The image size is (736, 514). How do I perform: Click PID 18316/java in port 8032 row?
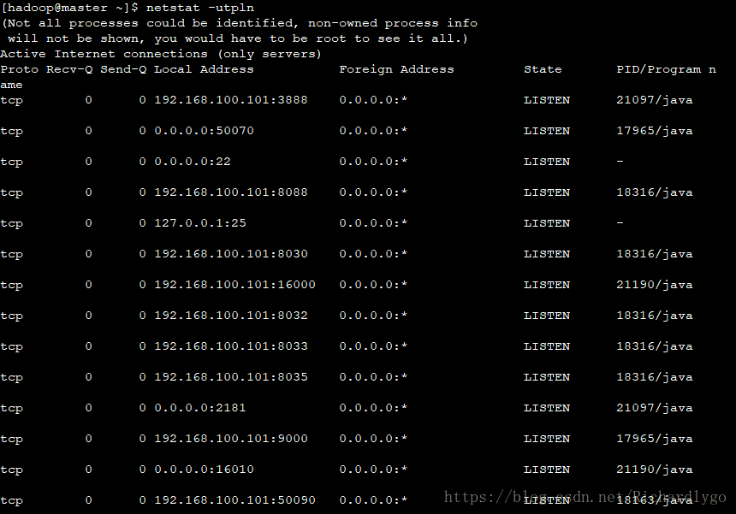pos(655,316)
